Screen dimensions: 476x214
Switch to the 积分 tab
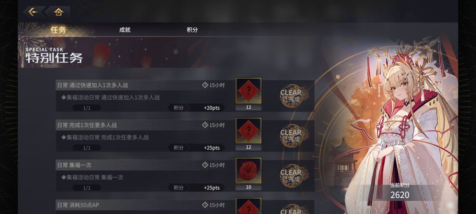pos(192,30)
